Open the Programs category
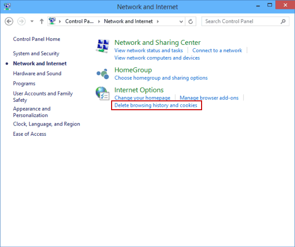The height and width of the screenshot is (247, 295). (x=24, y=84)
